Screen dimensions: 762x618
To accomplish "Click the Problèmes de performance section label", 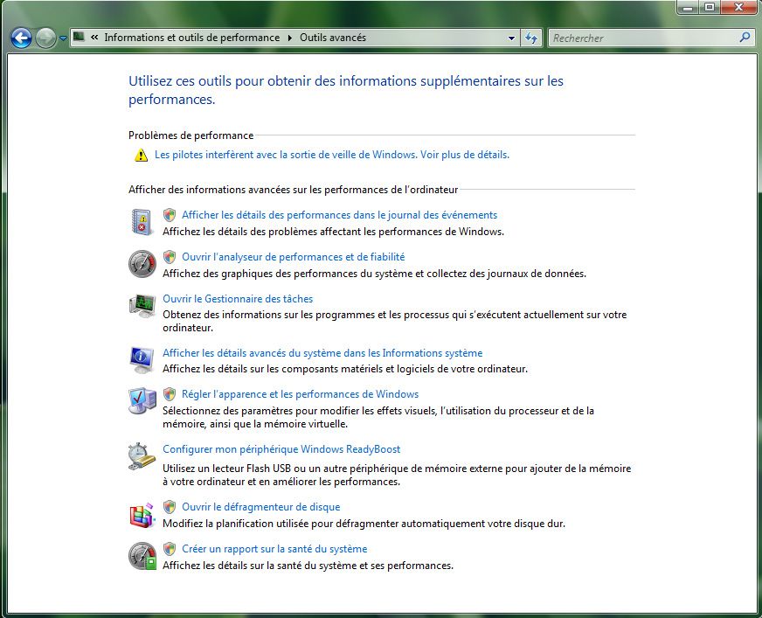I will tap(191, 135).
